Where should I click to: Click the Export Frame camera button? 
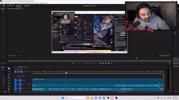(106, 63)
